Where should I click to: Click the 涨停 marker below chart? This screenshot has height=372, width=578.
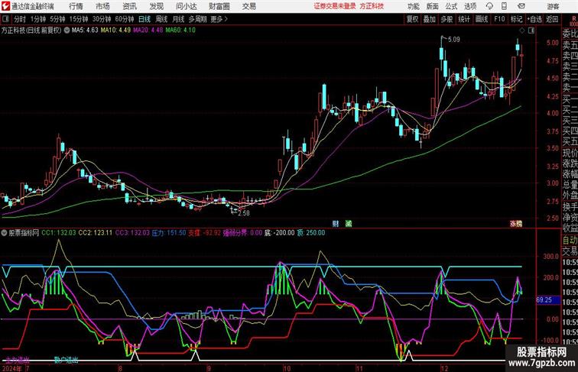(x=516, y=224)
